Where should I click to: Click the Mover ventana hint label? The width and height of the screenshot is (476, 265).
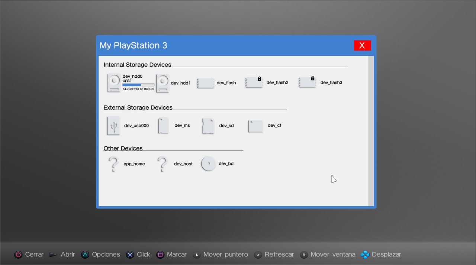[x=333, y=255]
